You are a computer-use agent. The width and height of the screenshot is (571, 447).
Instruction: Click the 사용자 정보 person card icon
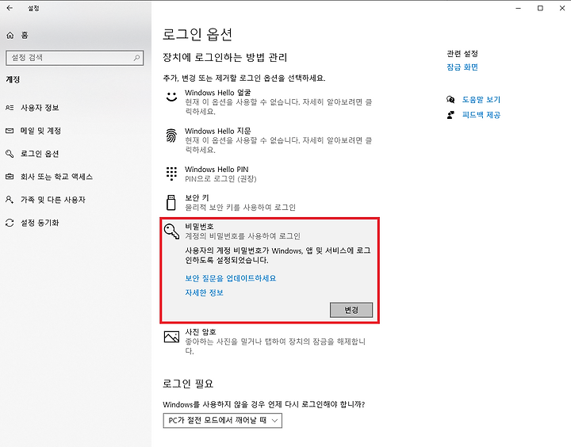pyautogui.click(x=10, y=108)
